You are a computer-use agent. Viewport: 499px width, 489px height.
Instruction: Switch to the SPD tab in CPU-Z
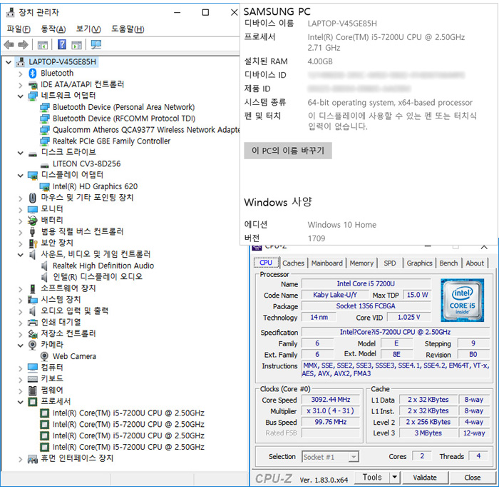[x=389, y=263]
